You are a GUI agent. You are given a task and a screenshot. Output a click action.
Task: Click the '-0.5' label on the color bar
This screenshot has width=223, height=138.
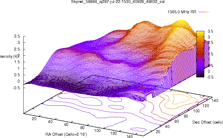pos(210,77)
